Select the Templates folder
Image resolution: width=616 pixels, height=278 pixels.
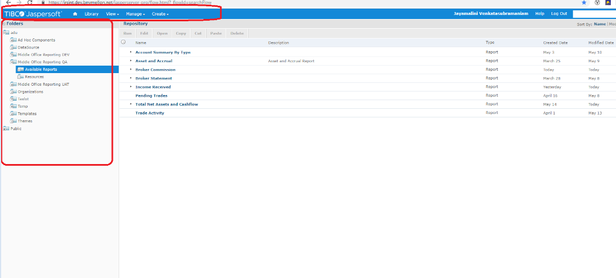pyautogui.click(x=27, y=114)
